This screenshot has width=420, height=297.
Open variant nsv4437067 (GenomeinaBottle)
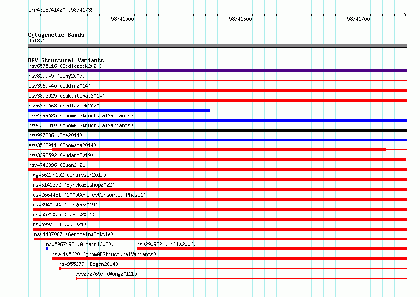tap(74, 234)
